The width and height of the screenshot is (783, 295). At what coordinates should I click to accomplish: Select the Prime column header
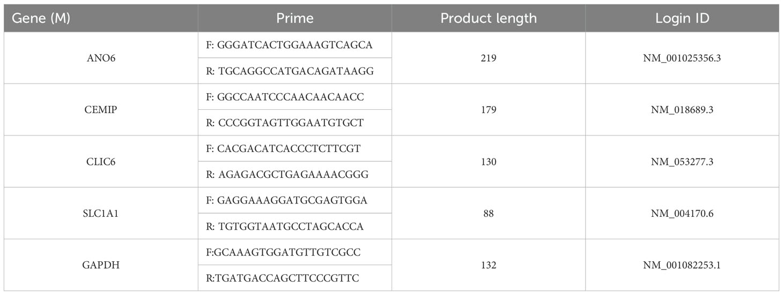click(x=294, y=18)
